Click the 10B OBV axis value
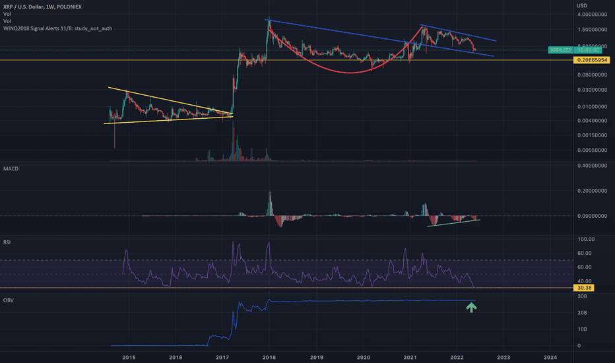 click(582, 329)
